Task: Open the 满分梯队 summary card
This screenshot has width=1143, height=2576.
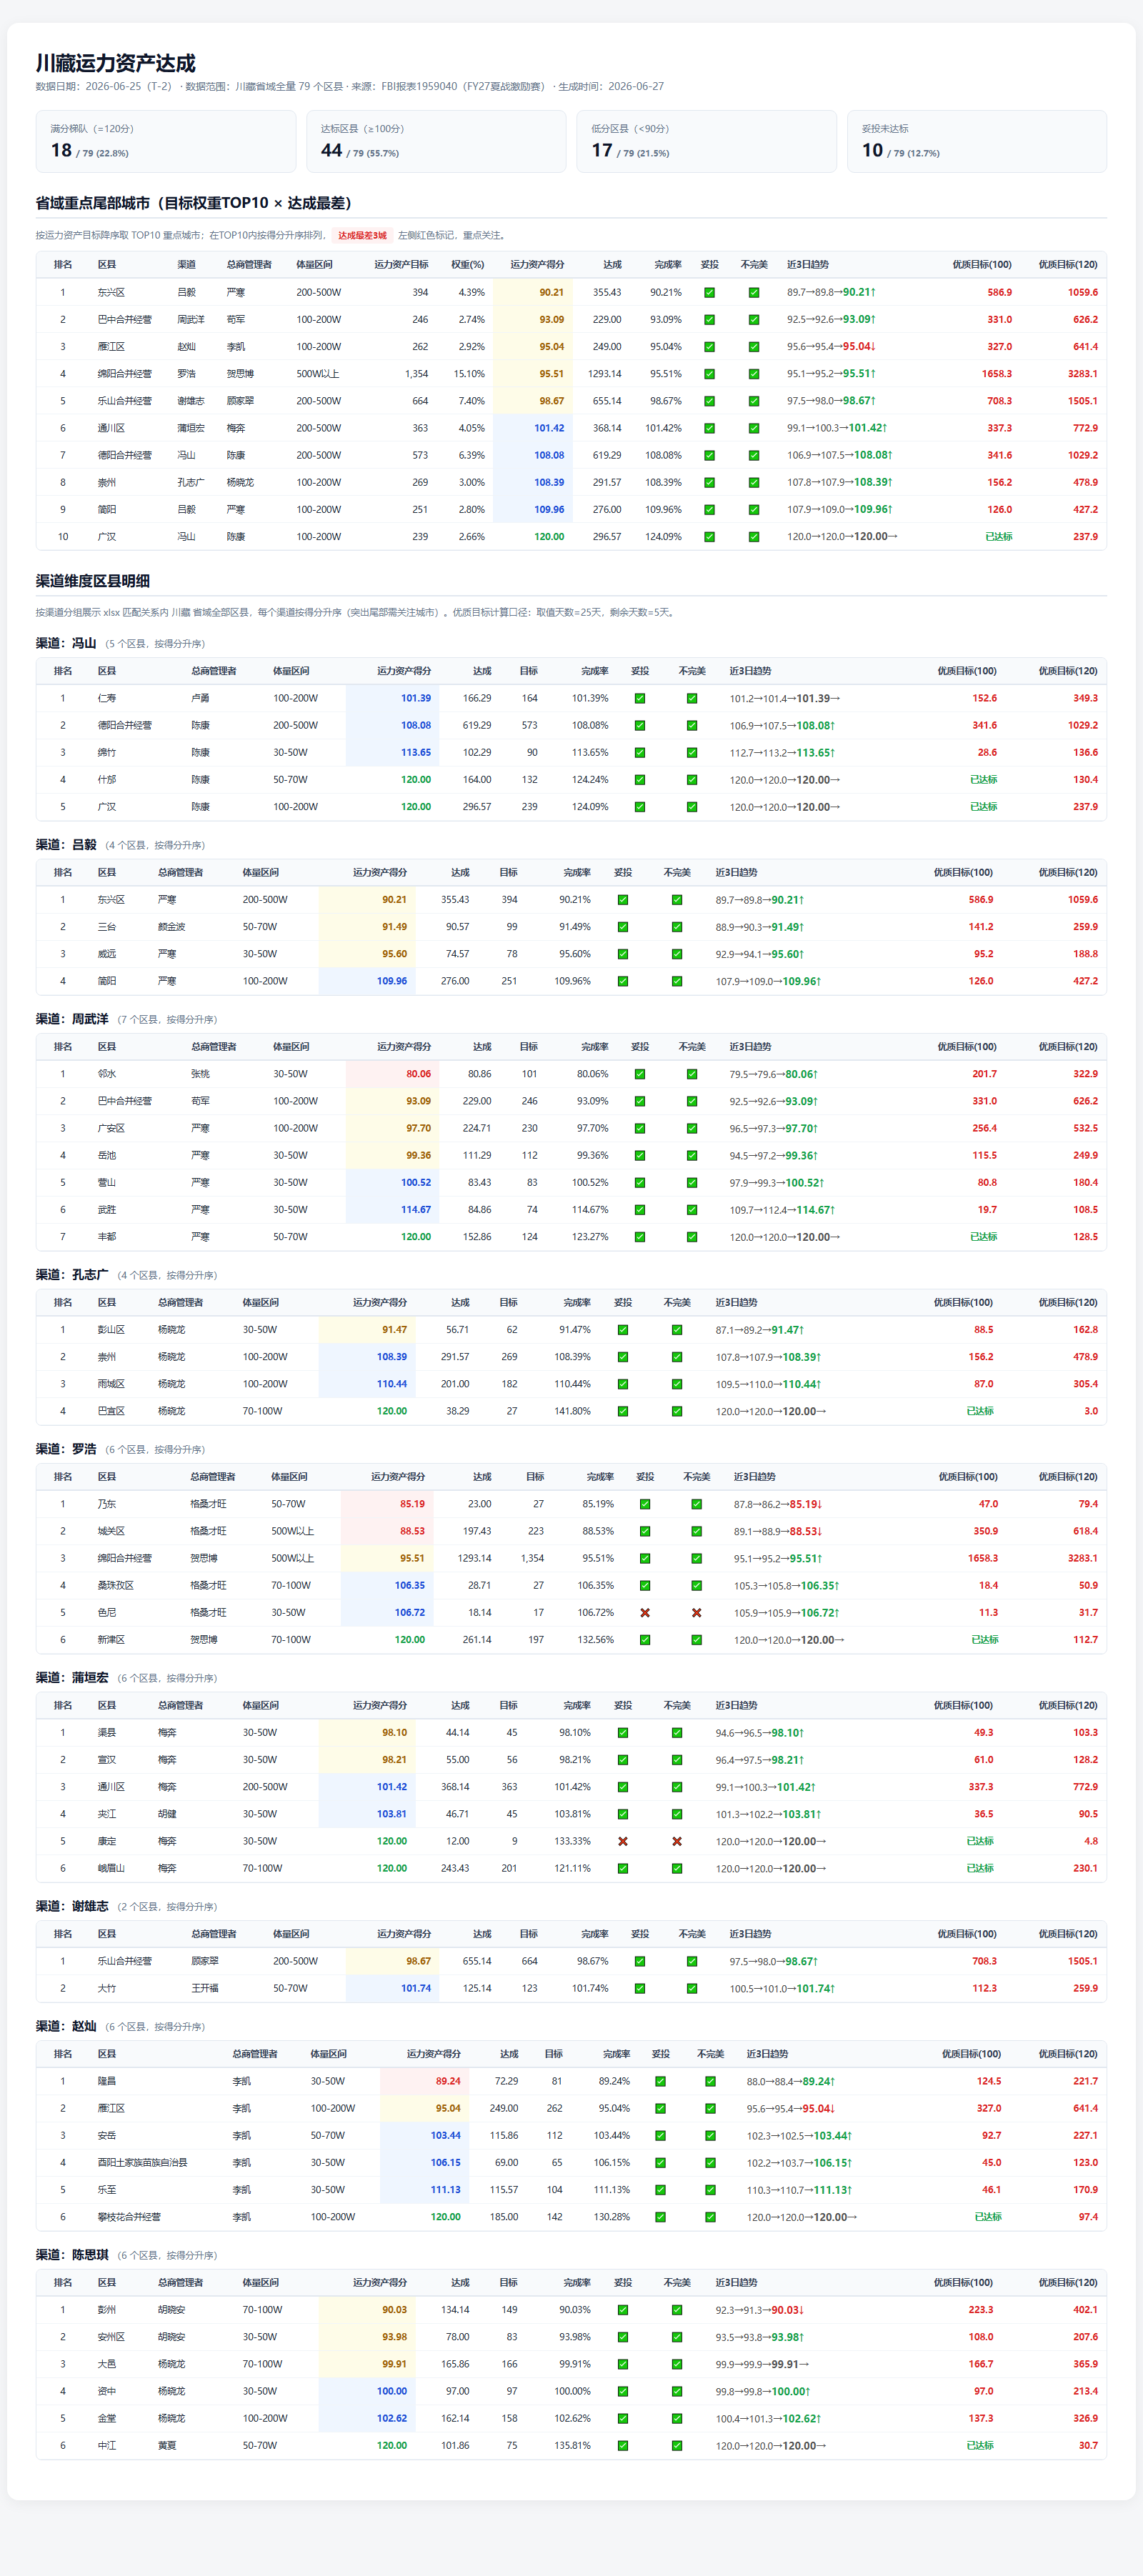Action: coord(166,141)
